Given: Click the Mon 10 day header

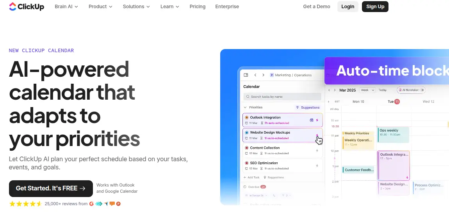Looking at the screenshot, I should 358,101.
